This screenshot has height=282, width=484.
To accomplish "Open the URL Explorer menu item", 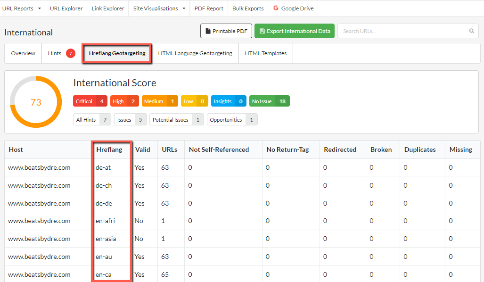I will point(66,8).
